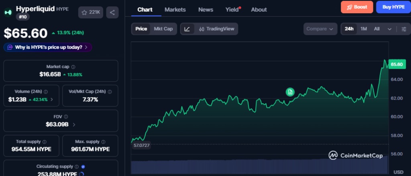The height and width of the screenshot is (176, 411).
Task: Click the 65.60 current price label on chart
Action: [397, 64]
